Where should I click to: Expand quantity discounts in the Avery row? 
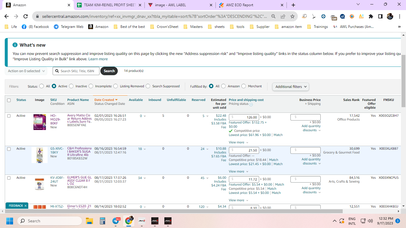point(311,128)
